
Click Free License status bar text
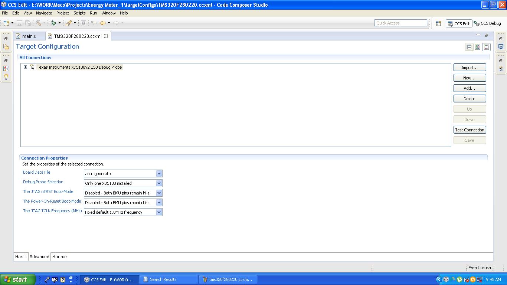[x=479, y=268]
